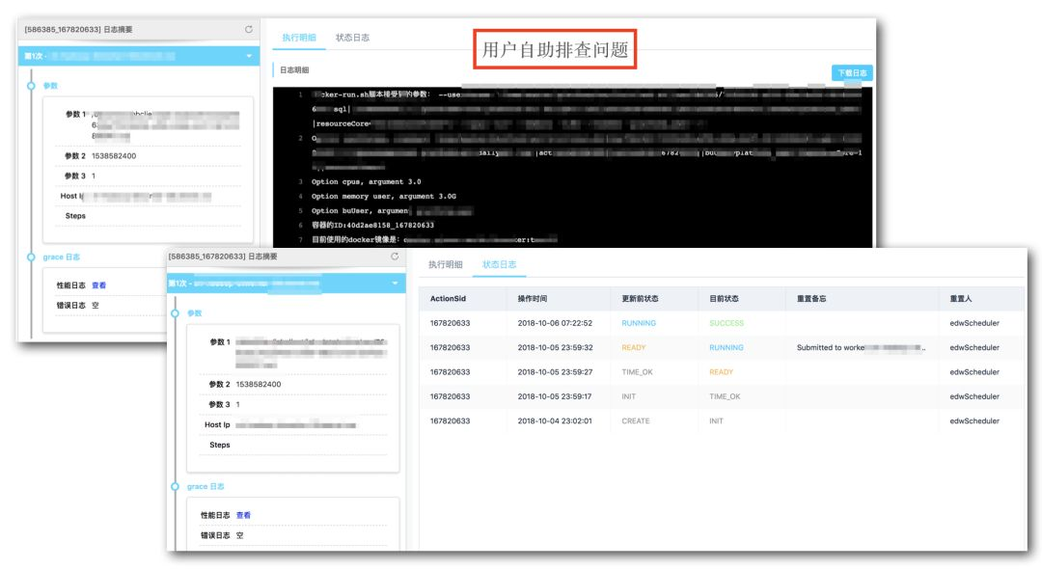Select row with time 2018-10-05 23:59:27
Viewport: 1042px width, 569px height.
[721, 372]
